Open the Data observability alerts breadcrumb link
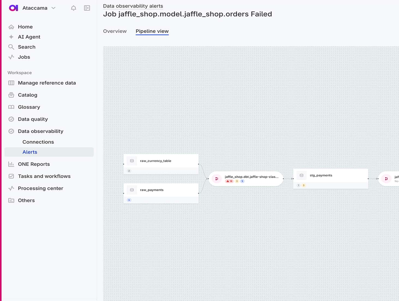 click(x=133, y=6)
